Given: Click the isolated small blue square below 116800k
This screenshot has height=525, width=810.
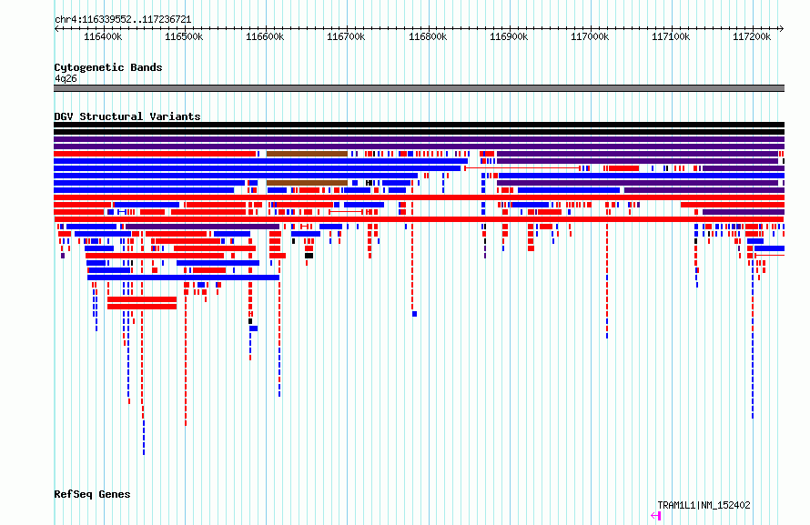Looking at the screenshot, I should pos(414,314).
